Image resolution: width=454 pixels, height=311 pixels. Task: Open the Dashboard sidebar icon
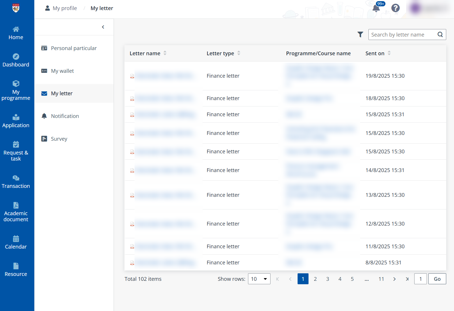(16, 57)
